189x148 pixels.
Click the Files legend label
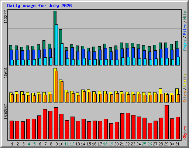click(185, 30)
